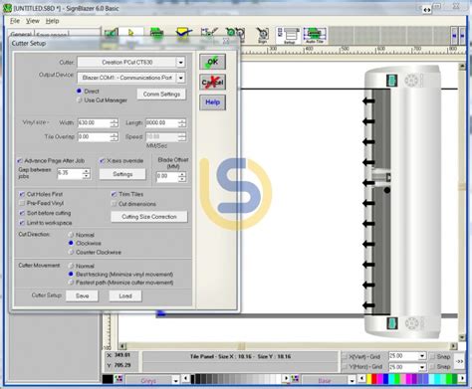Screen dimensions: 472x389
Task: Click the double-arrow expand button near Snap
Action: pyautogui.click(x=460, y=361)
